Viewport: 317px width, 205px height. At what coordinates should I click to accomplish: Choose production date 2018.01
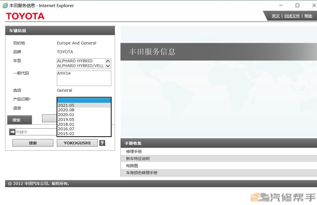84,124
